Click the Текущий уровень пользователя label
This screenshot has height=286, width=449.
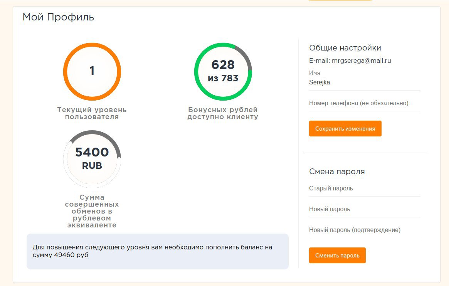click(x=92, y=113)
